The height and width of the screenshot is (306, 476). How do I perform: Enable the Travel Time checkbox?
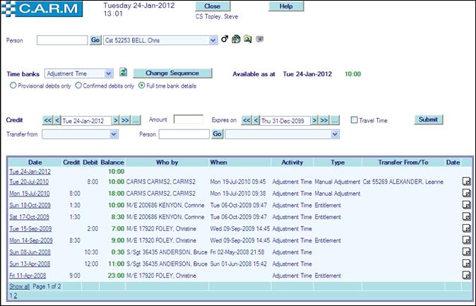click(x=355, y=120)
